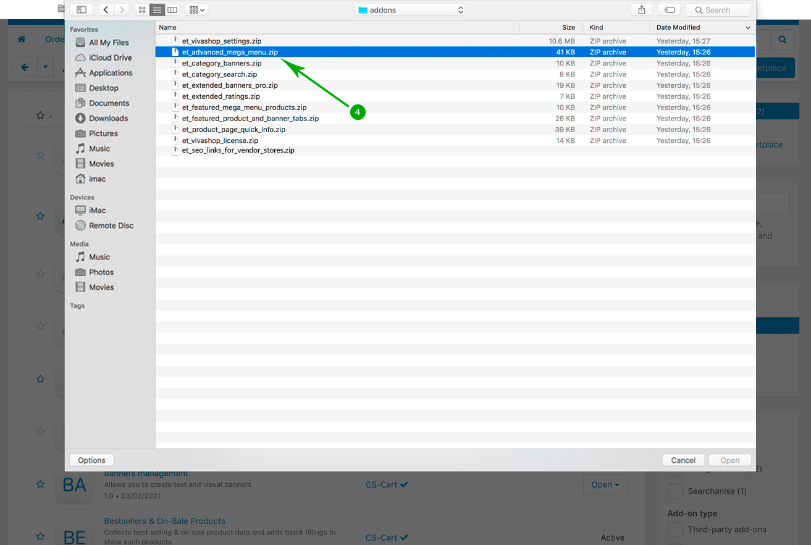Toggle the sidebar visibility button
811x545 pixels.
pyautogui.click(x=81, y=10)
